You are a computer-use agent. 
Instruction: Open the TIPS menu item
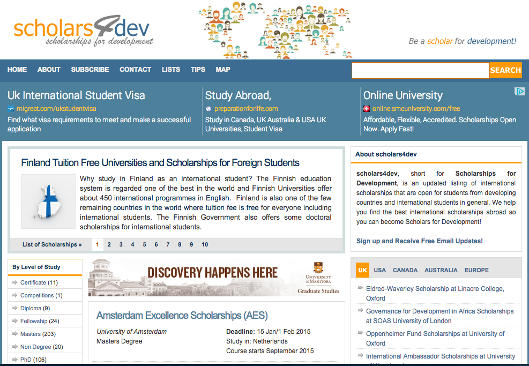click(198, 70)
